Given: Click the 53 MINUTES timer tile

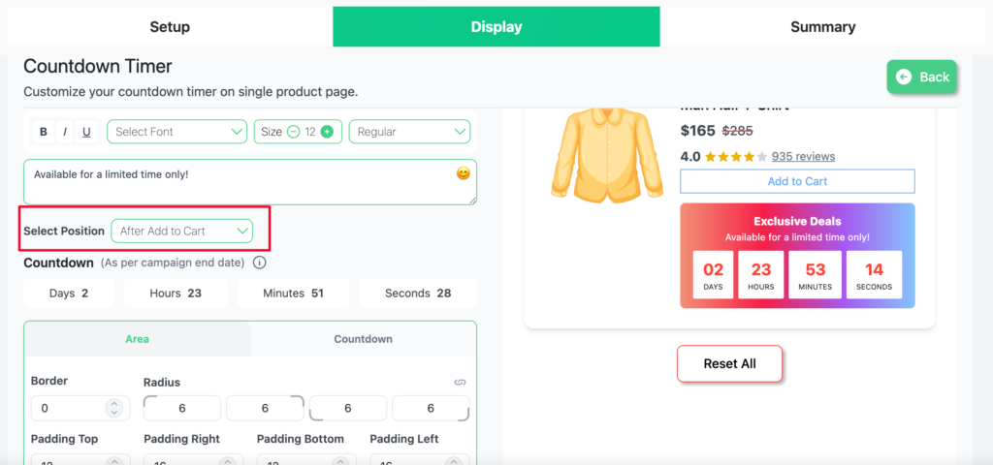Looking at the screenshot, I should 815,274.
